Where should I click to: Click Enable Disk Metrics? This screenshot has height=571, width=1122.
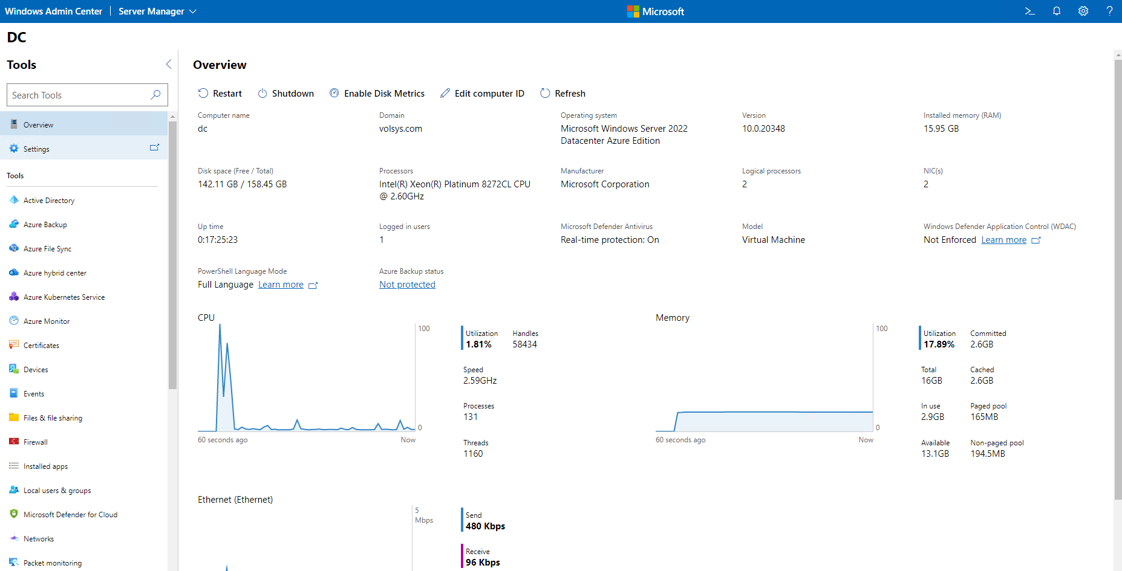coord(377,93)
